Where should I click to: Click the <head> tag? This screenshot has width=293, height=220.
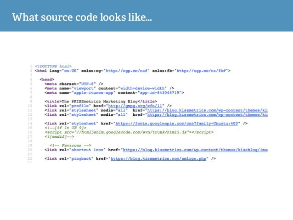click(x=47, y=79)
